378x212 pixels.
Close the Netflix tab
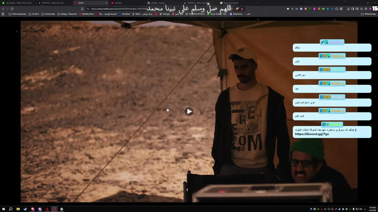point(106,3)
